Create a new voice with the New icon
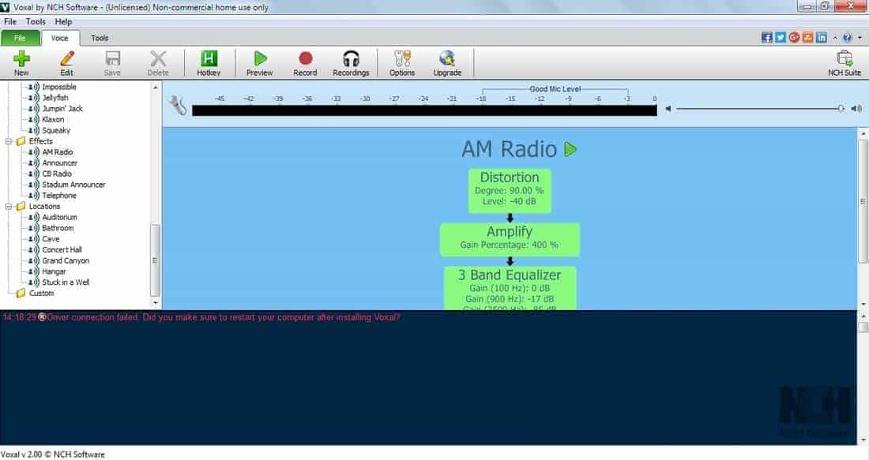 point(21,62)
